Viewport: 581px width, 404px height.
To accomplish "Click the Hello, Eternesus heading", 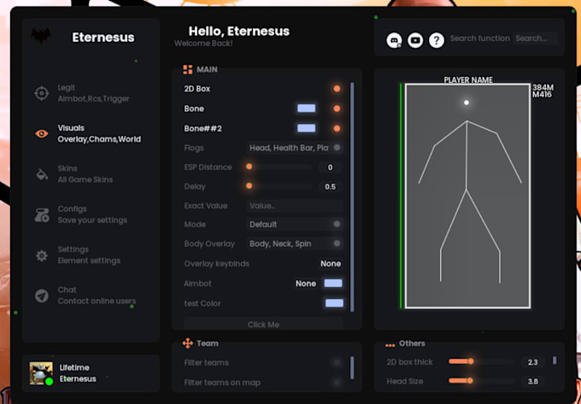I will pos(239,31).
